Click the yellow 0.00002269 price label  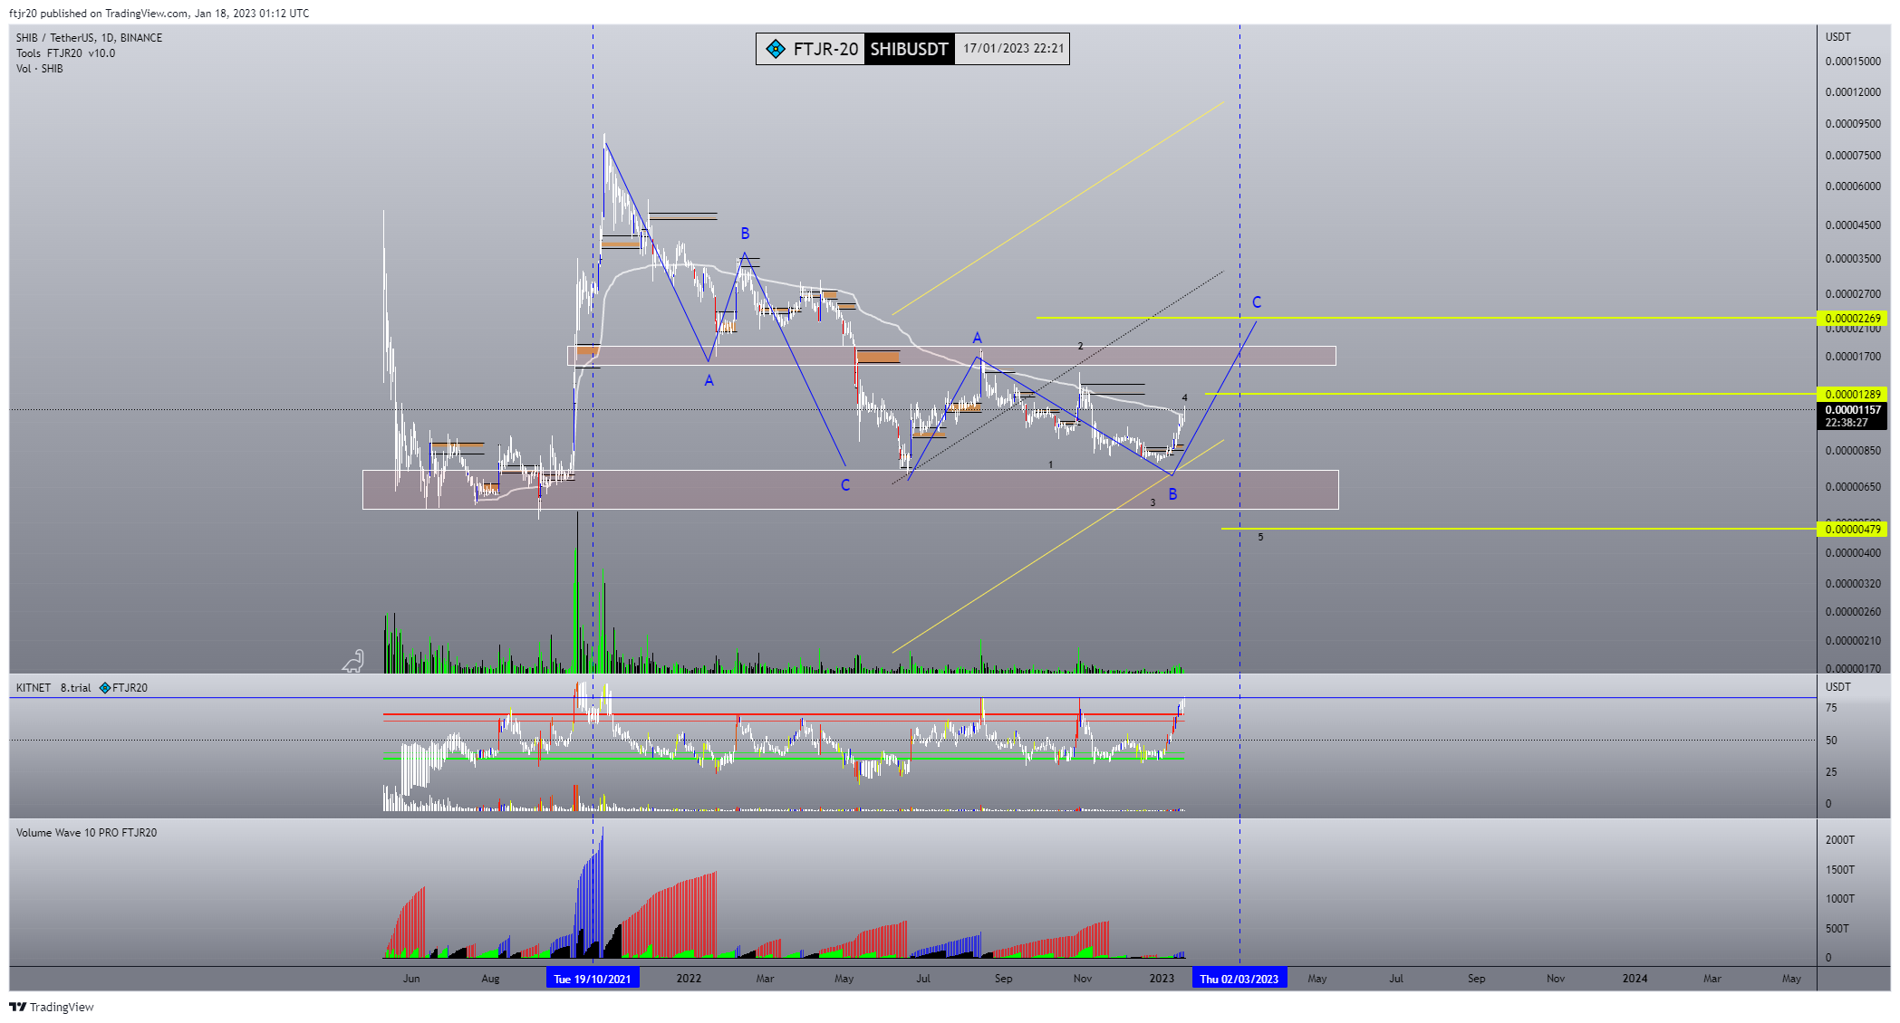[x=1853, y=319]
